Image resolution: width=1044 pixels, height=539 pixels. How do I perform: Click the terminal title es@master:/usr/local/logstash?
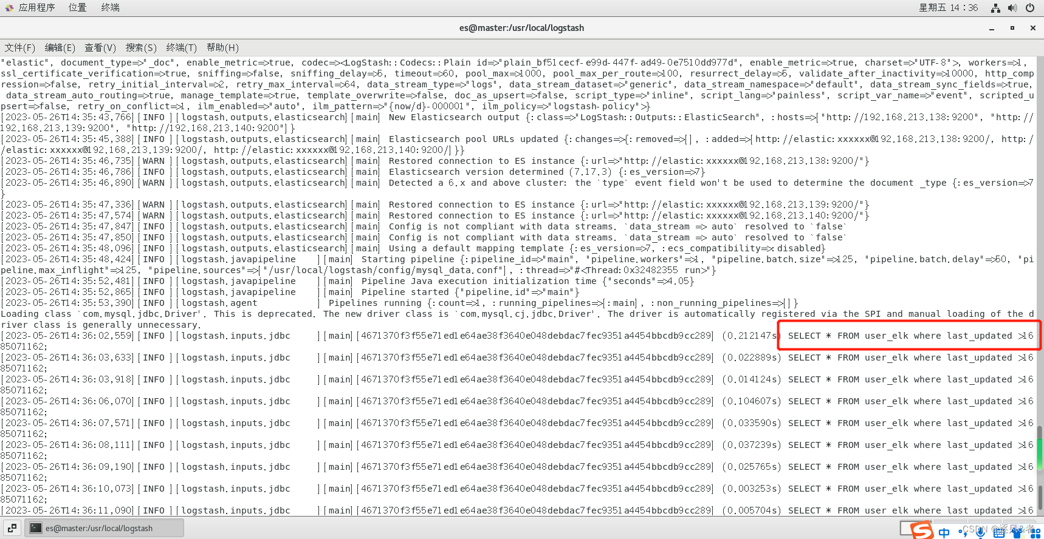(521, 28)
